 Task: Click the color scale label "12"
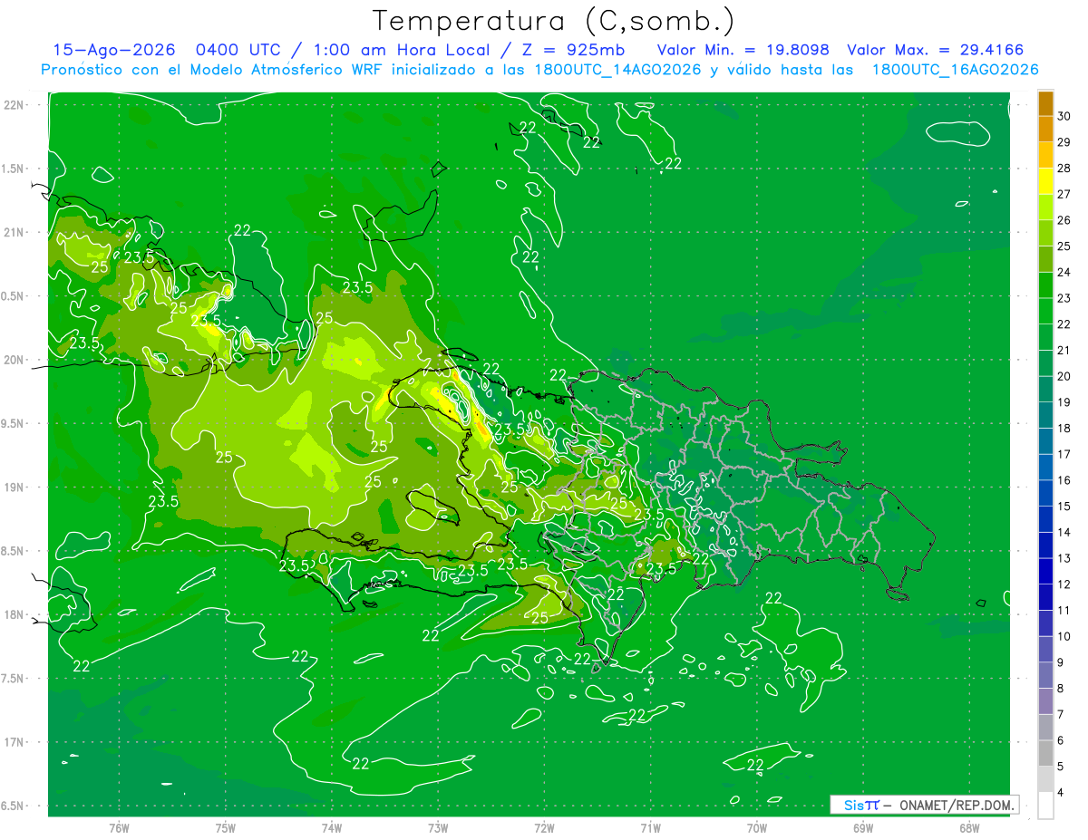click(1064, 584)
